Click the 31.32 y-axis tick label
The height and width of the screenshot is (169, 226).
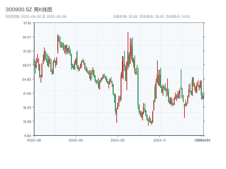(x=27, y=51)
